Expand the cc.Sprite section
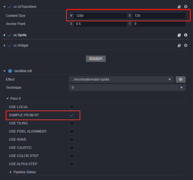Screen dimensions: 193x180 (4, 35)
